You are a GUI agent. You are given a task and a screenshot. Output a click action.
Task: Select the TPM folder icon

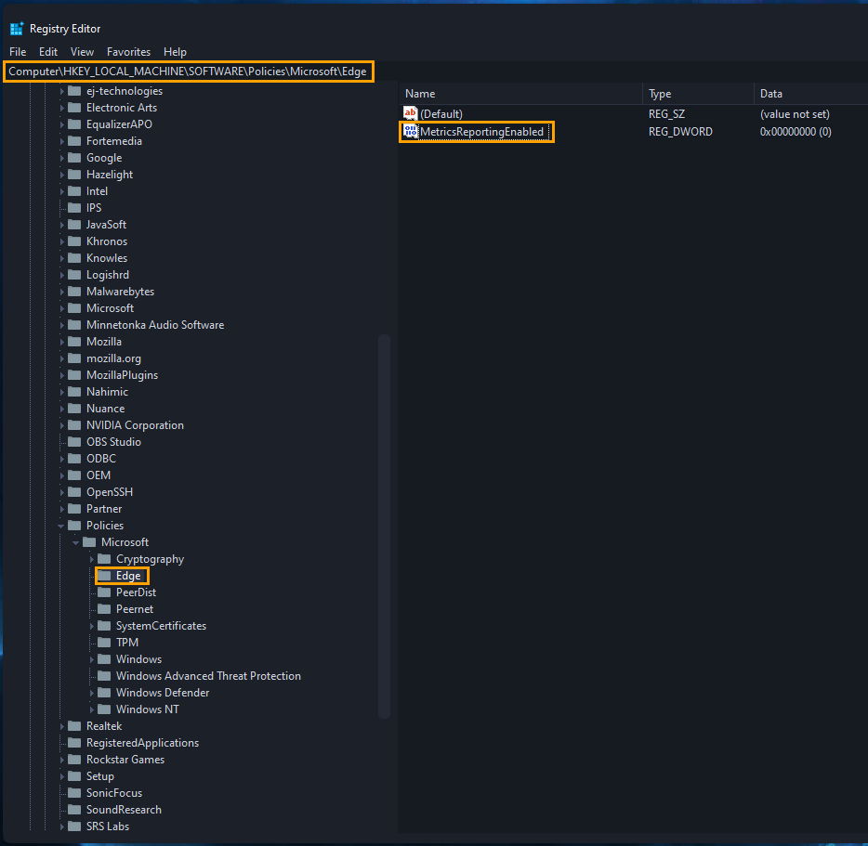[104, 642]
